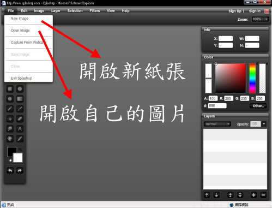Open the Edit menu
272x208 pixels.
(x=24, y=11)
